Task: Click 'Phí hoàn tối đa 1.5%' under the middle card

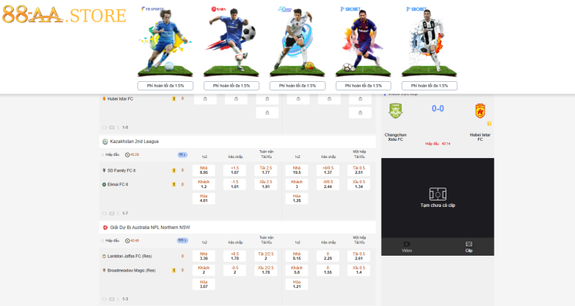Action: (x=298, y=85)
